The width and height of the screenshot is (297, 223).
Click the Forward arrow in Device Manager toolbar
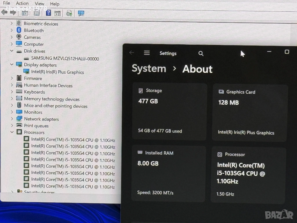[x=13, y=12]
